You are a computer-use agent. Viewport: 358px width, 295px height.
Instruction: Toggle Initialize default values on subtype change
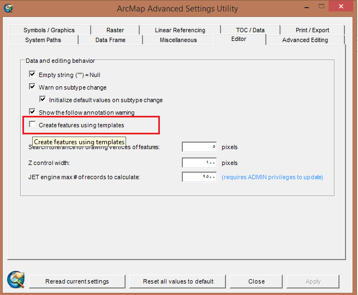point(43,99)
